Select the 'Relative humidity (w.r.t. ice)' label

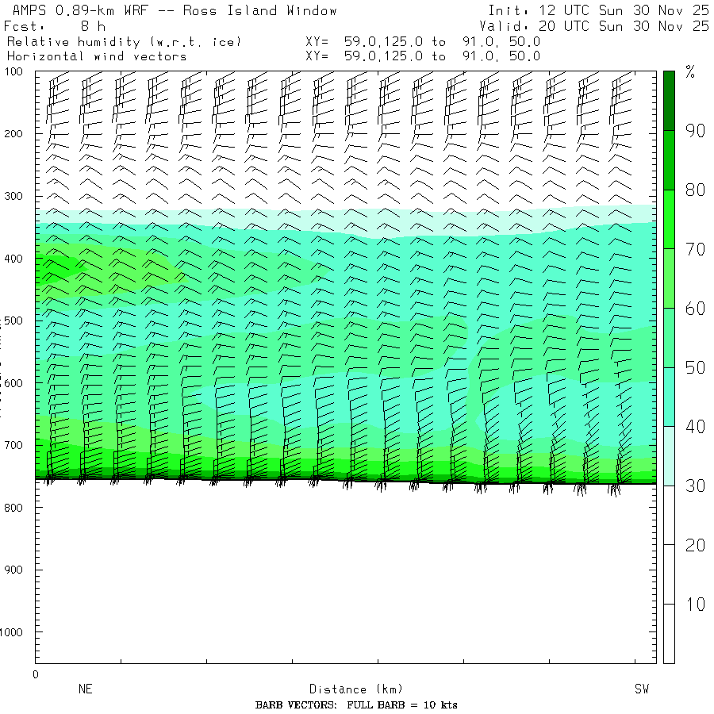tap(124, 41)
